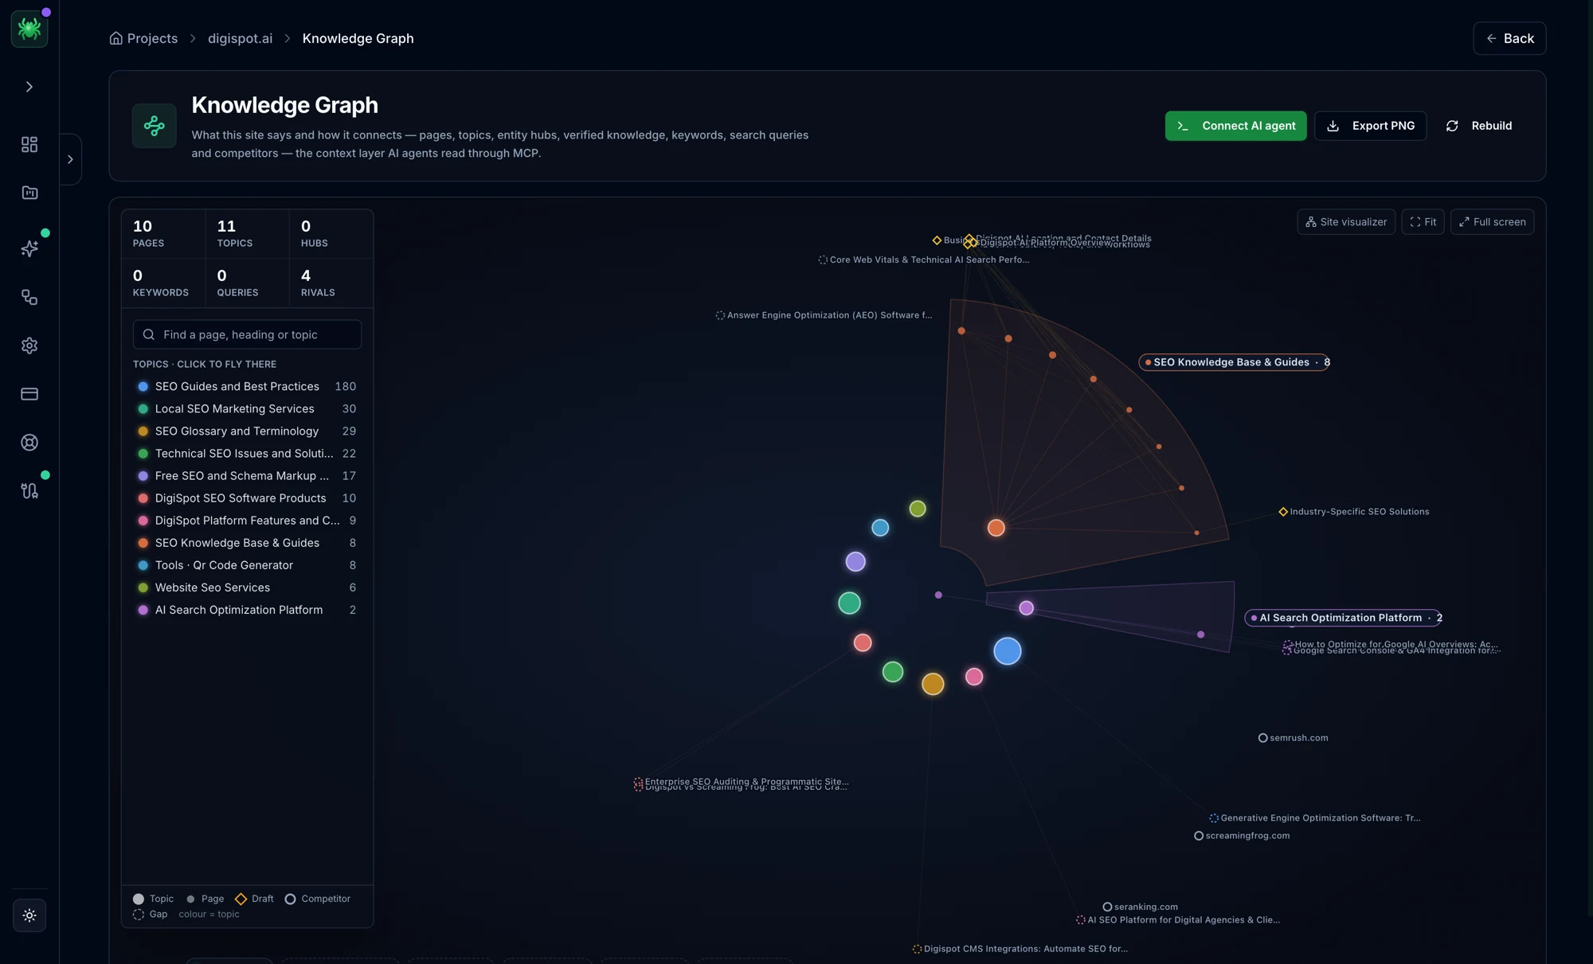This screenshot has height=964, width=1593.
Task: Go to Projects in the breadcrumb
Action: click(143, 38)
